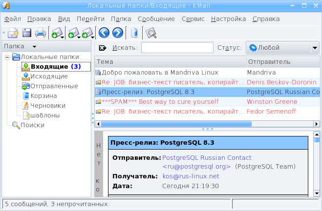Click the Searches magnifier icon
This screenshot has width=322, height=211.
tap(16, 125)
